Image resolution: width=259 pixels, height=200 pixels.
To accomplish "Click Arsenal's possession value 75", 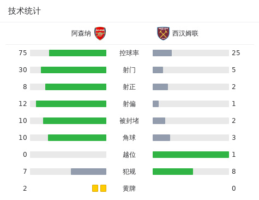I will 23,53.
